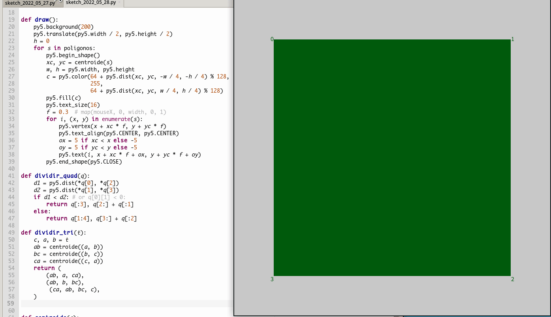Screen dimensions: 551x317
Task: Click vertex label 3 in the sketch window
Action: pos(272,279)
